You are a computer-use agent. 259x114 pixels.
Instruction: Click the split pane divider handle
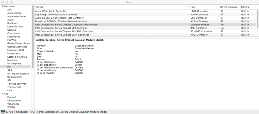[x=147, y=37]
